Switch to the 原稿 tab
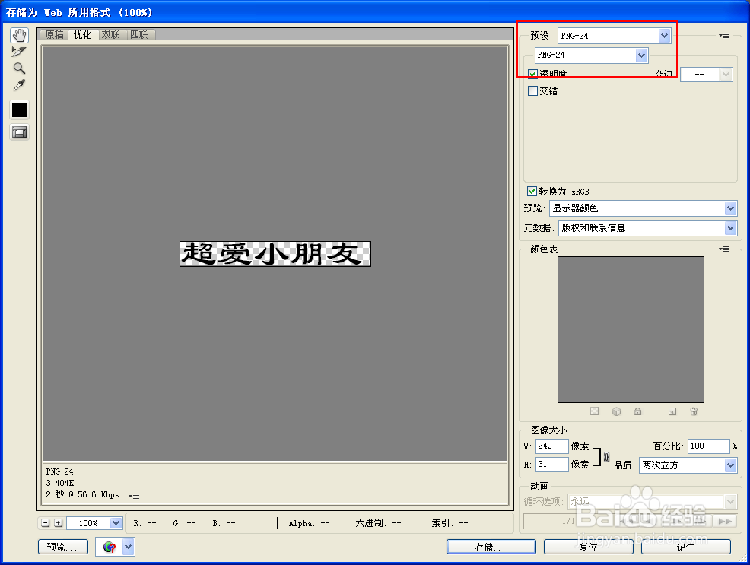The height and width of the screenshot is (565, 750). (x=54, y=34)
